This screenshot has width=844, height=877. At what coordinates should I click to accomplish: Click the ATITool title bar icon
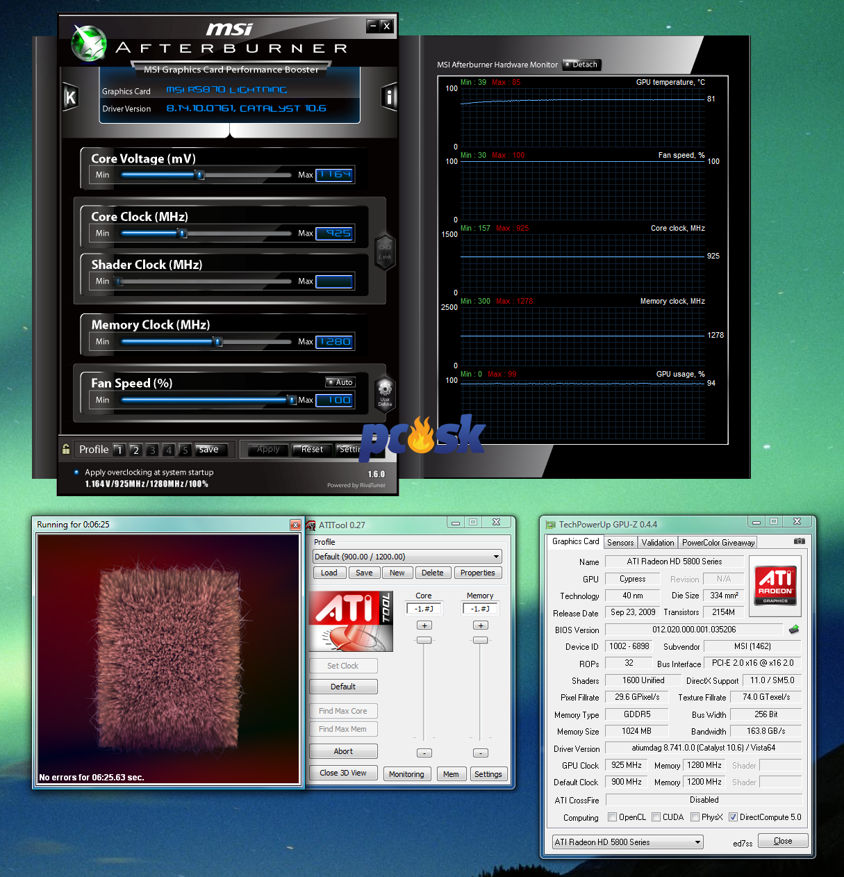(x=311, y=525)
